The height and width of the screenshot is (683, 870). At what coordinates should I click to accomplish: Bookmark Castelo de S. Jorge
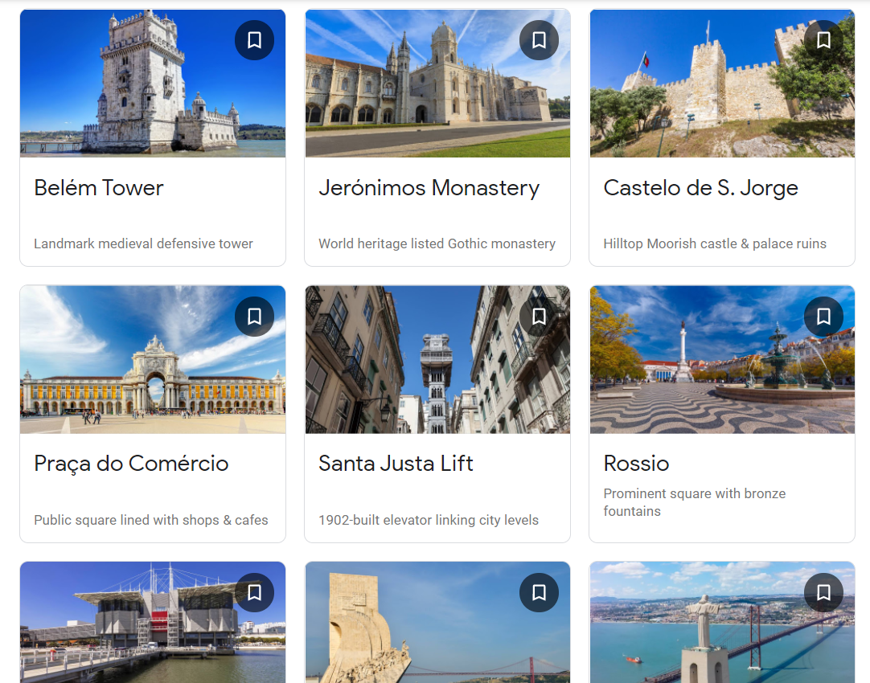click(x=823, y=40)
